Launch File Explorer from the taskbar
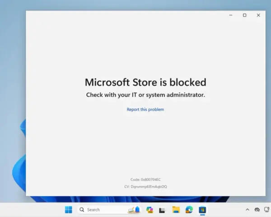271x217 pixels. click(176, 210)
